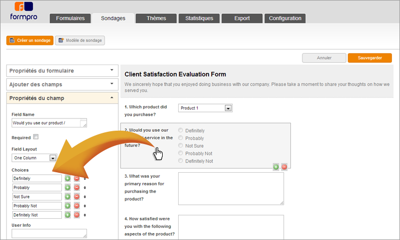Switch to the Statistiques tab
Screen dimensions: 400x240
point(199,19)
